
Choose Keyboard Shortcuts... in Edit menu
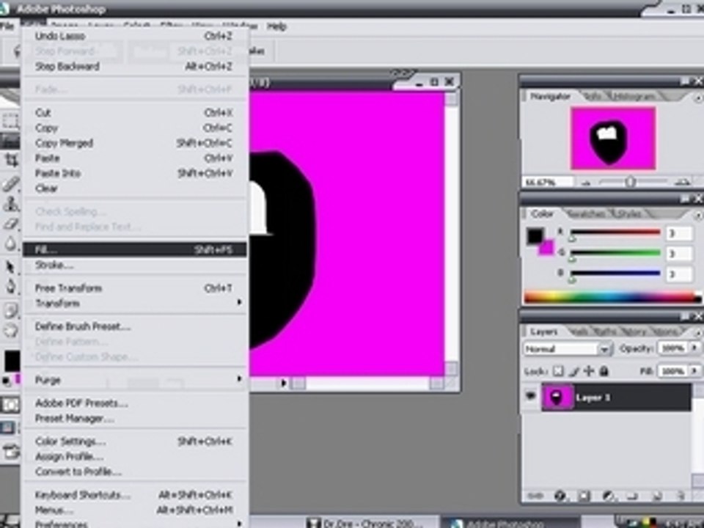click(135, 495)
